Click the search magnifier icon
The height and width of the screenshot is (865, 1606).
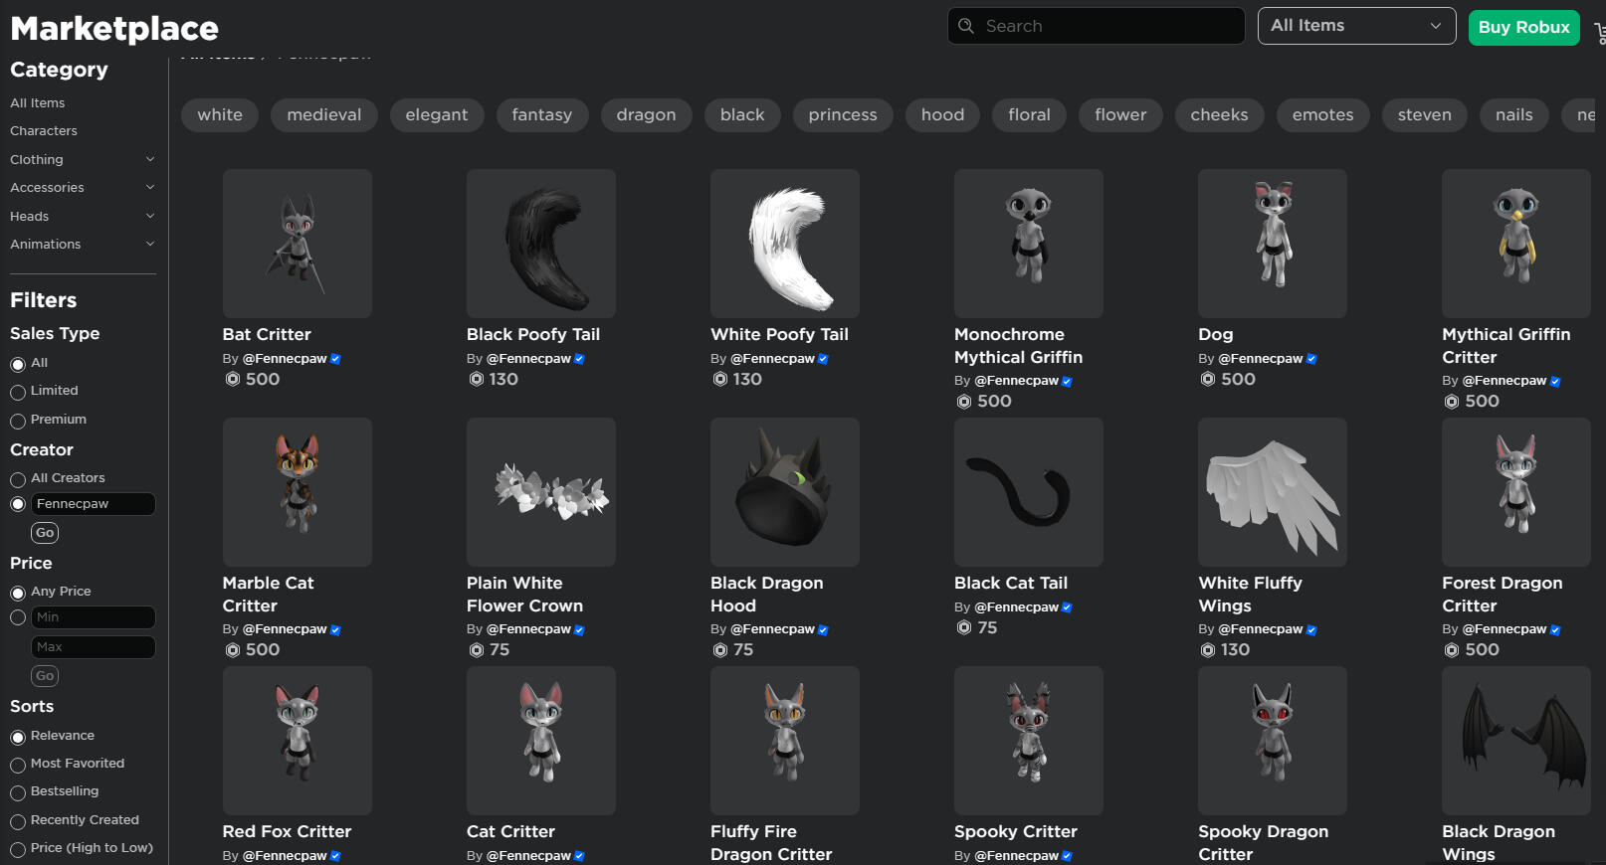tap(965, 26)
